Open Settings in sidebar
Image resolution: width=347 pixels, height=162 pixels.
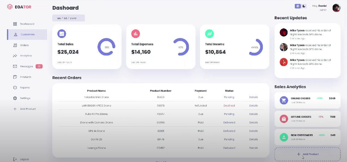(x=27, y=98)
